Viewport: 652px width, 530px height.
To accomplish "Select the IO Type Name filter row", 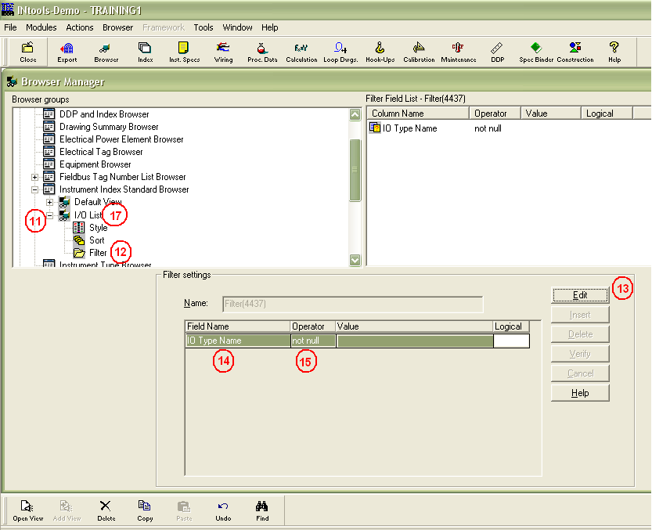I will point(236,341).
